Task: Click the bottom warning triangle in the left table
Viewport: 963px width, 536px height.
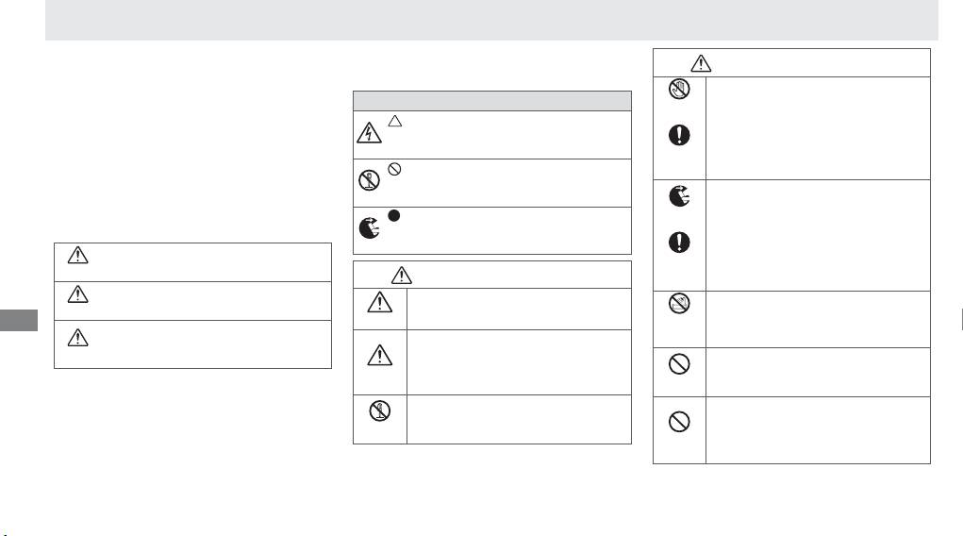Action: [75, 336]
